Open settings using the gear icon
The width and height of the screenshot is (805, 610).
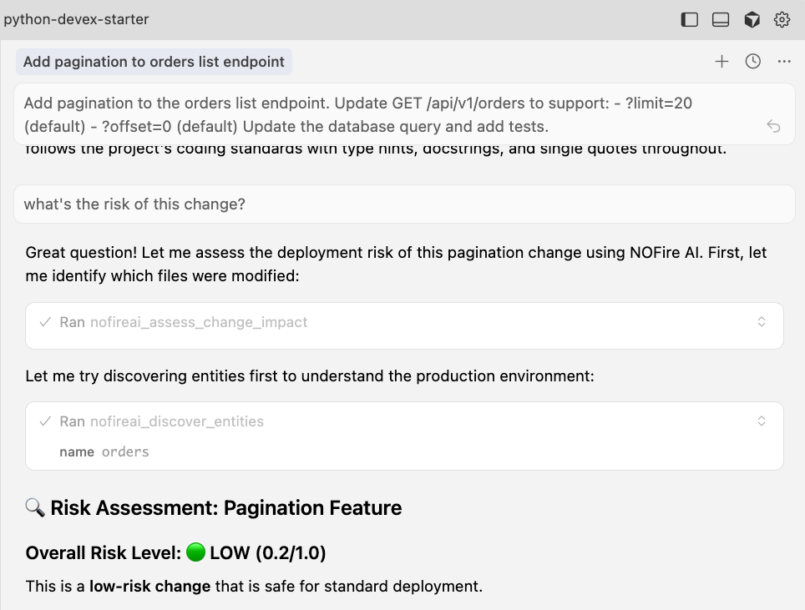pos(782,18)
